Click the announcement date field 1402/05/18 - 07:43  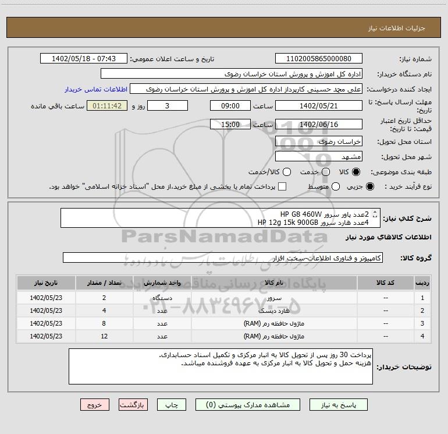click(84, 59)
